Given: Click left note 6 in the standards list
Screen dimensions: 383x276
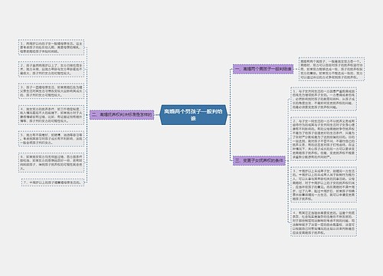Looking at the screenshot, I should point(51,163).
